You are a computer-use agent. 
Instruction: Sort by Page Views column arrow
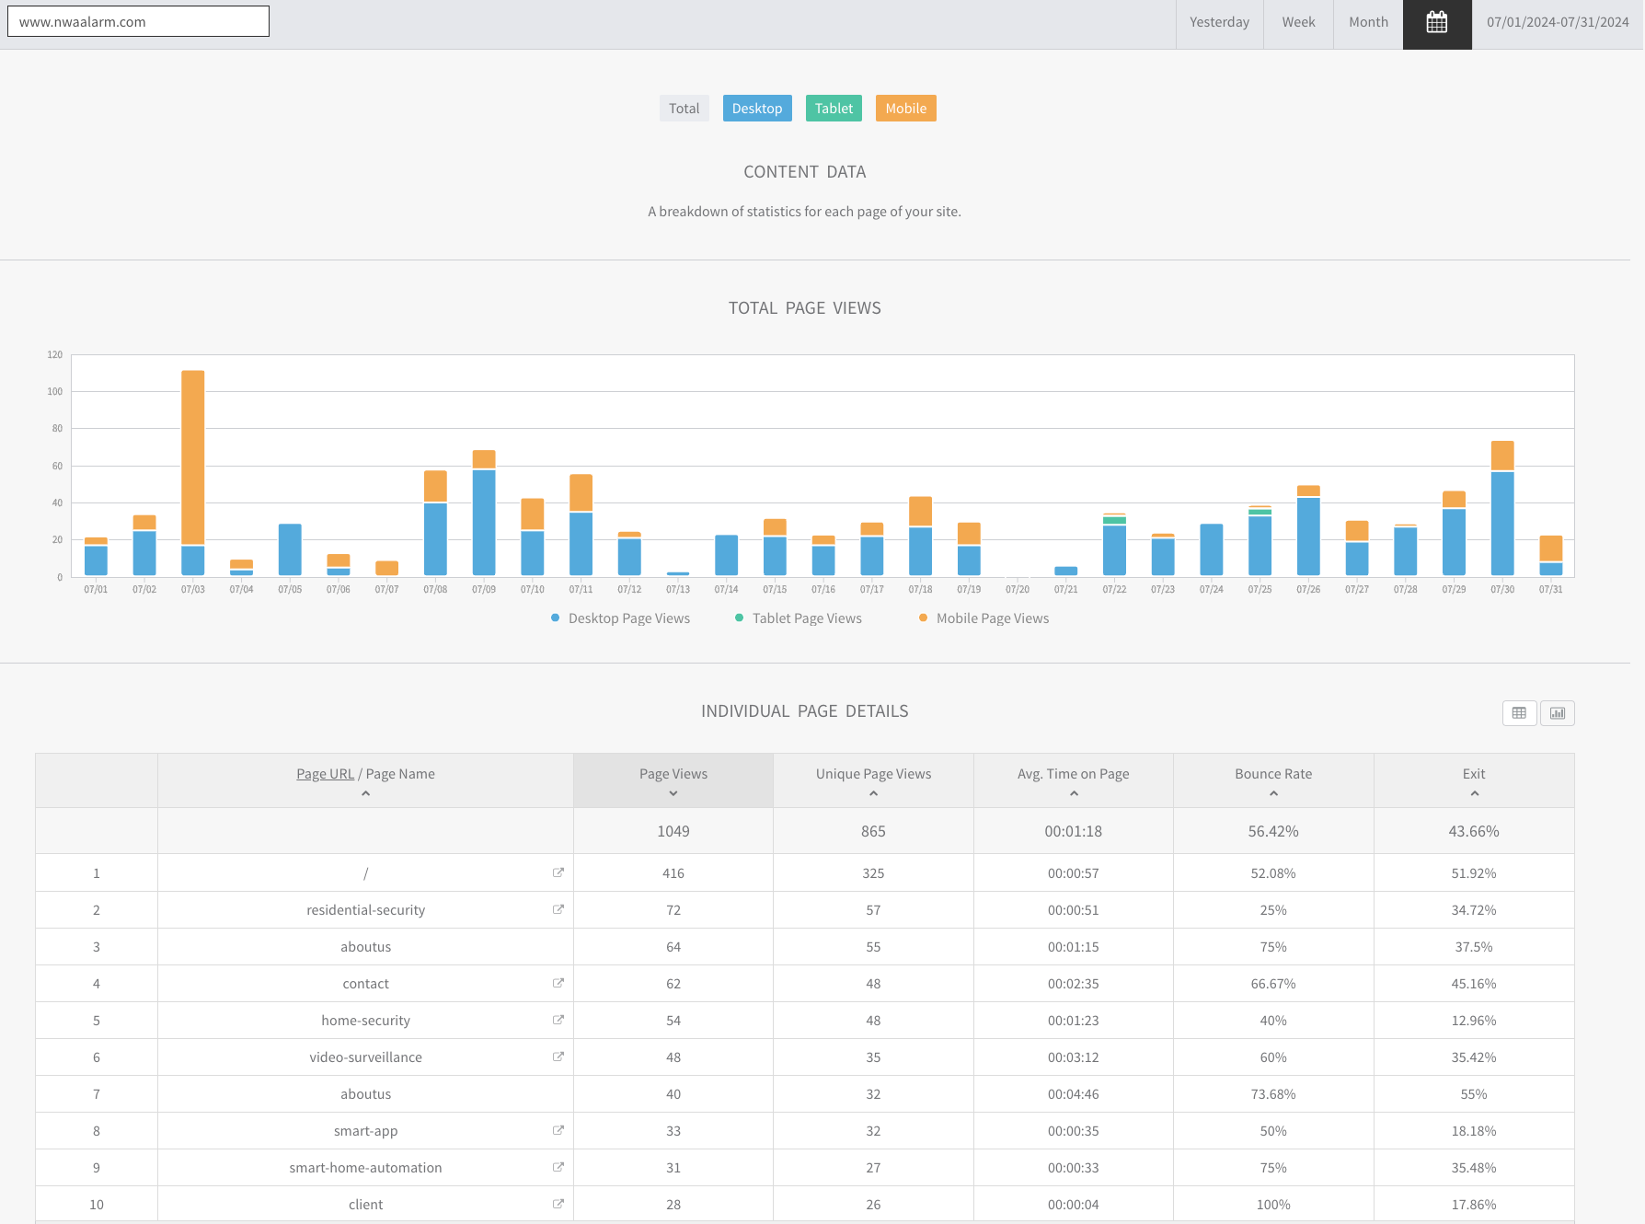(x=673, y=793)
